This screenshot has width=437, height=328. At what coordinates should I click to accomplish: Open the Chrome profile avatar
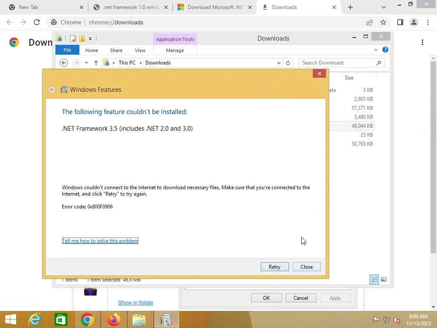(x=414, y=22)
